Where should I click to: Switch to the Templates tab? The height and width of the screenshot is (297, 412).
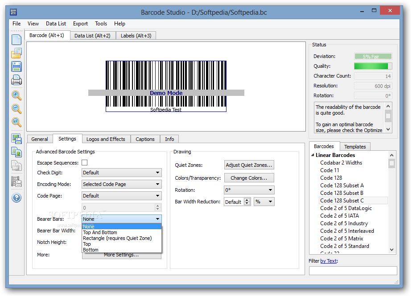[x=355, y=147]
